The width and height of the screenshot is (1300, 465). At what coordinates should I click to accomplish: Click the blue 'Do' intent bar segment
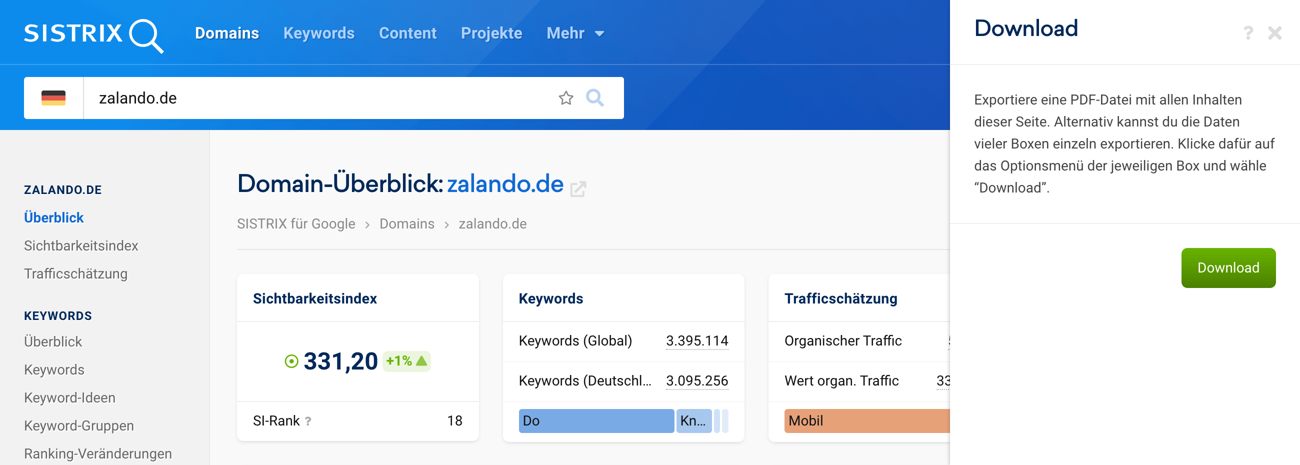click(596, 421)
